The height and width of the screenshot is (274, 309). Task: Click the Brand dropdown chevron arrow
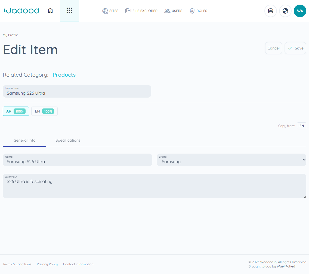[x=304, y=160]
